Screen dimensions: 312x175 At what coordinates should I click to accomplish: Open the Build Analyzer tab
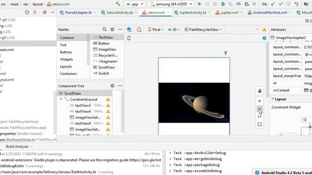click(18, 146)
